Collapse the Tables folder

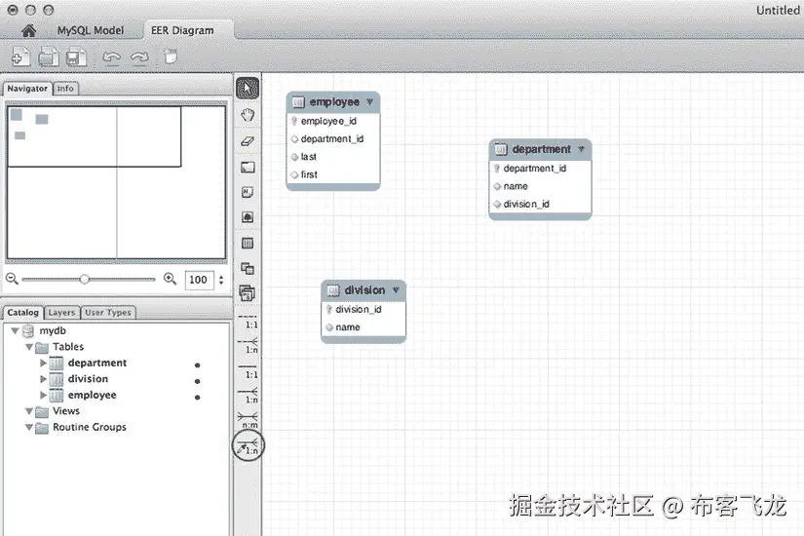(x=29, y=347)
